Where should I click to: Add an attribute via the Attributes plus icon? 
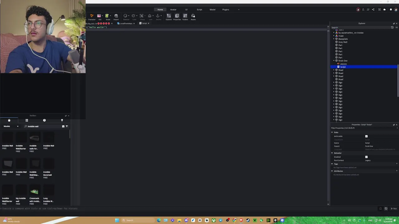pyautogui.click(x=397, y=171)
